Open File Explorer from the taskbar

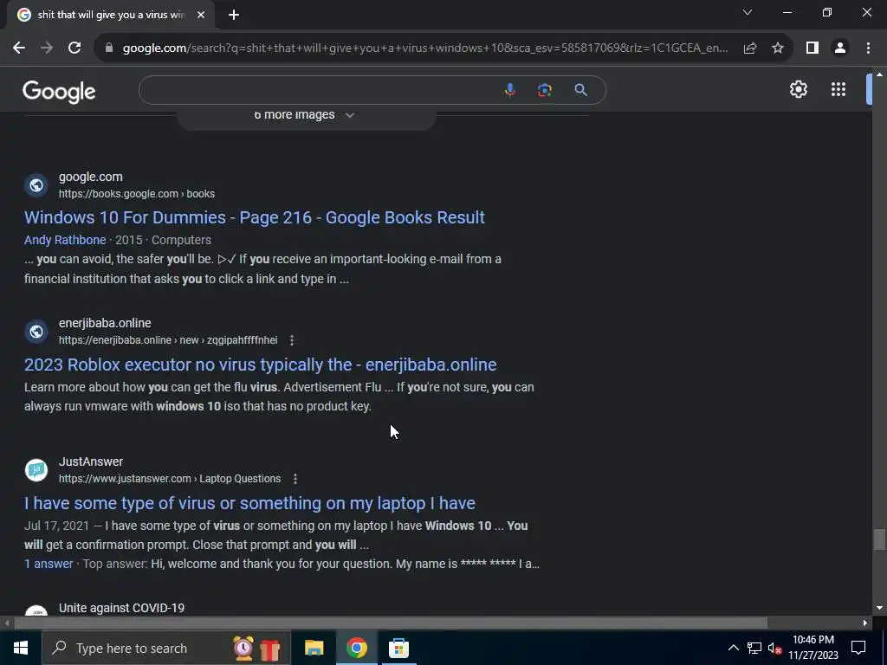click(x=314, y=648)
